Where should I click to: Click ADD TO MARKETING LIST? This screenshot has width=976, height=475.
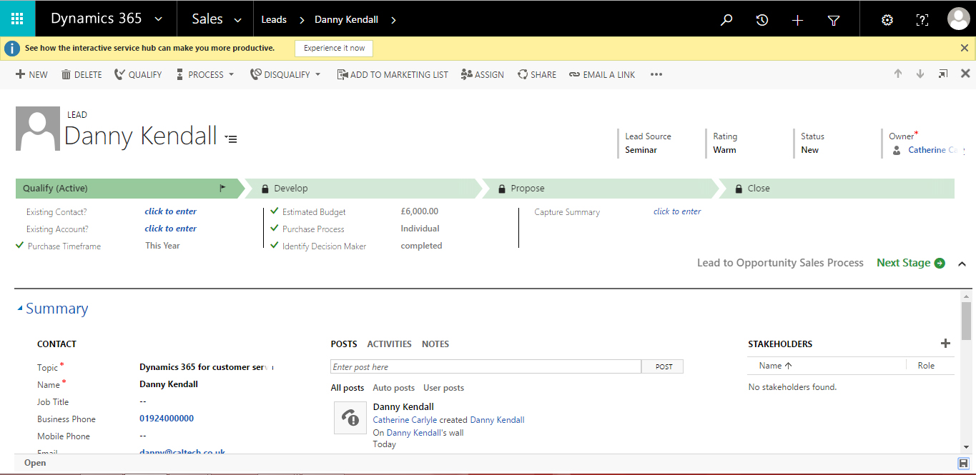point(393,74)
